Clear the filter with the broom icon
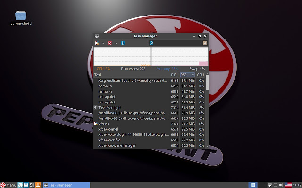Image resolution: width=302 pixels, height=188 pixels. click(x=205, y=43)
